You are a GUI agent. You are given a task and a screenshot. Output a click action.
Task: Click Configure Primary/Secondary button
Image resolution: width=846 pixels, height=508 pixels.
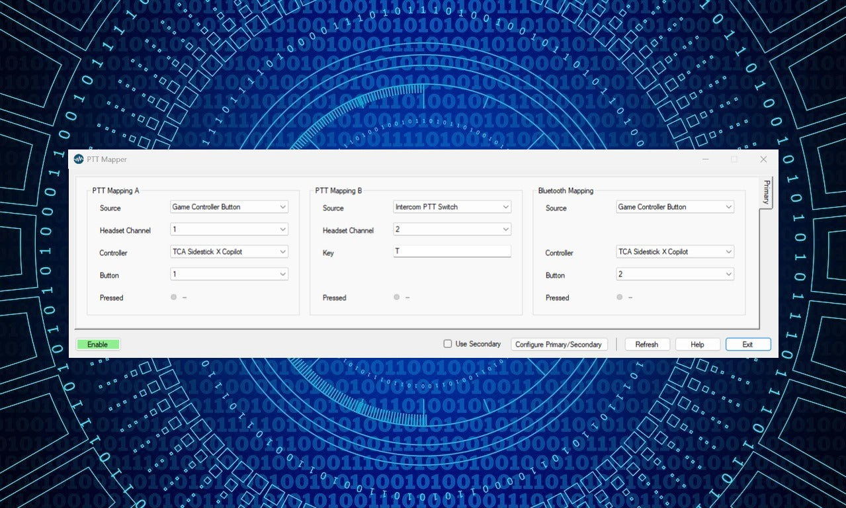tap(558, 345)
